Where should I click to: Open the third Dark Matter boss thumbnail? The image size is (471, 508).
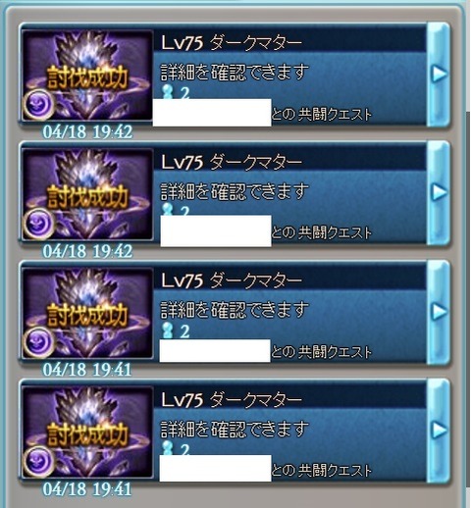pos(87,313)
